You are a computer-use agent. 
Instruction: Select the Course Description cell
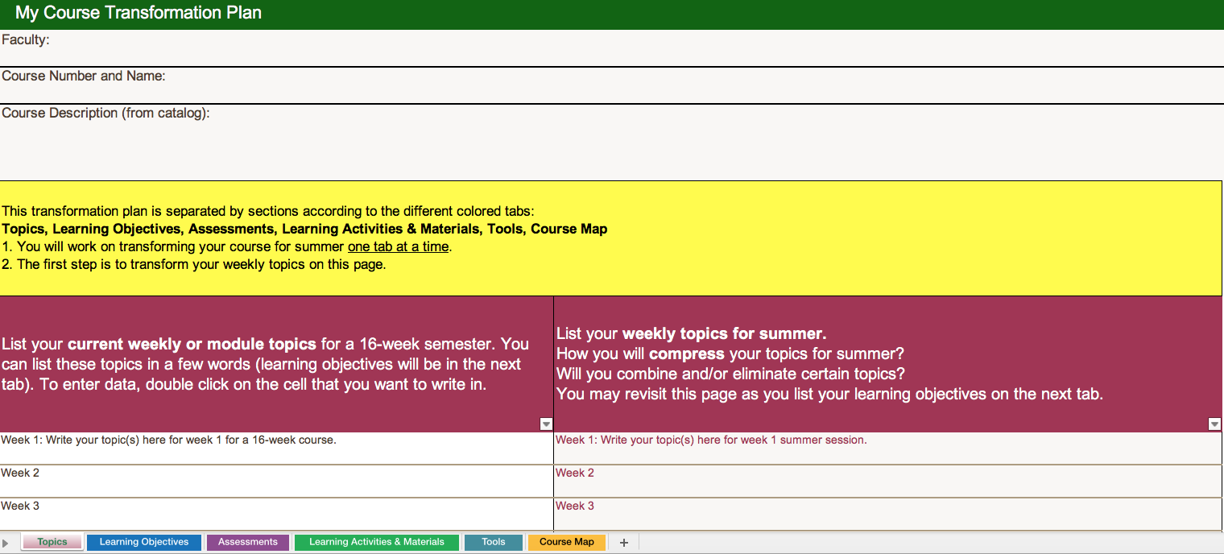612,143
